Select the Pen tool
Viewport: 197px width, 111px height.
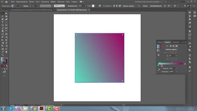(2, 19)
